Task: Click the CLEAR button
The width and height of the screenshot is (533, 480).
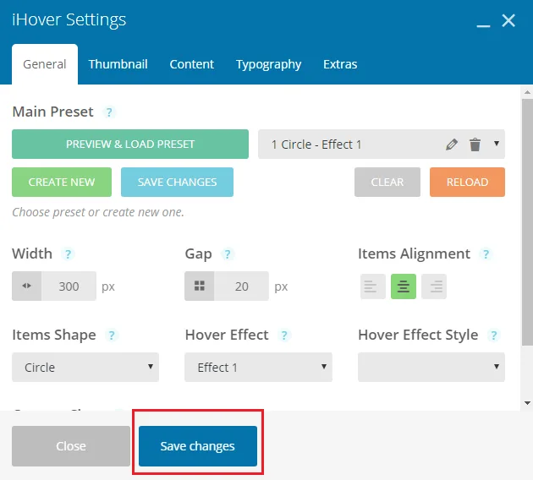Action: 387,182
